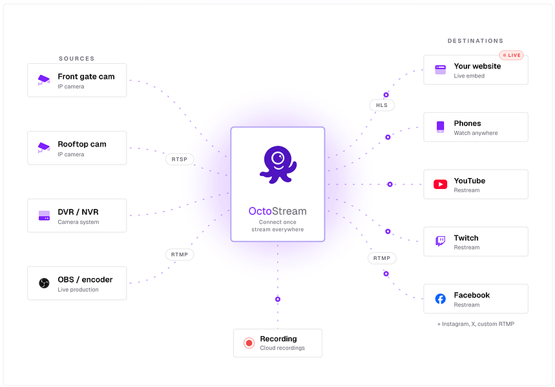The width and height of the screenshot is (555, 387).
Task: Open the DVR / NVR card
Action: 77,215
